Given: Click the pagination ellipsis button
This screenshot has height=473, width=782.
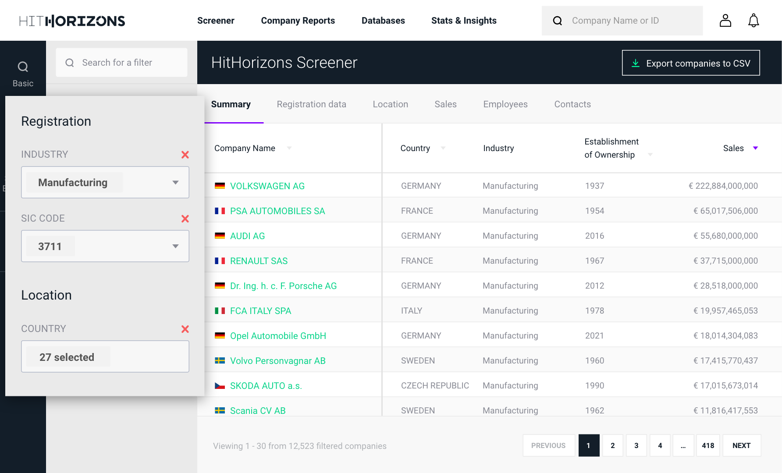Looking at the screenshot, I should click(683, 445).
